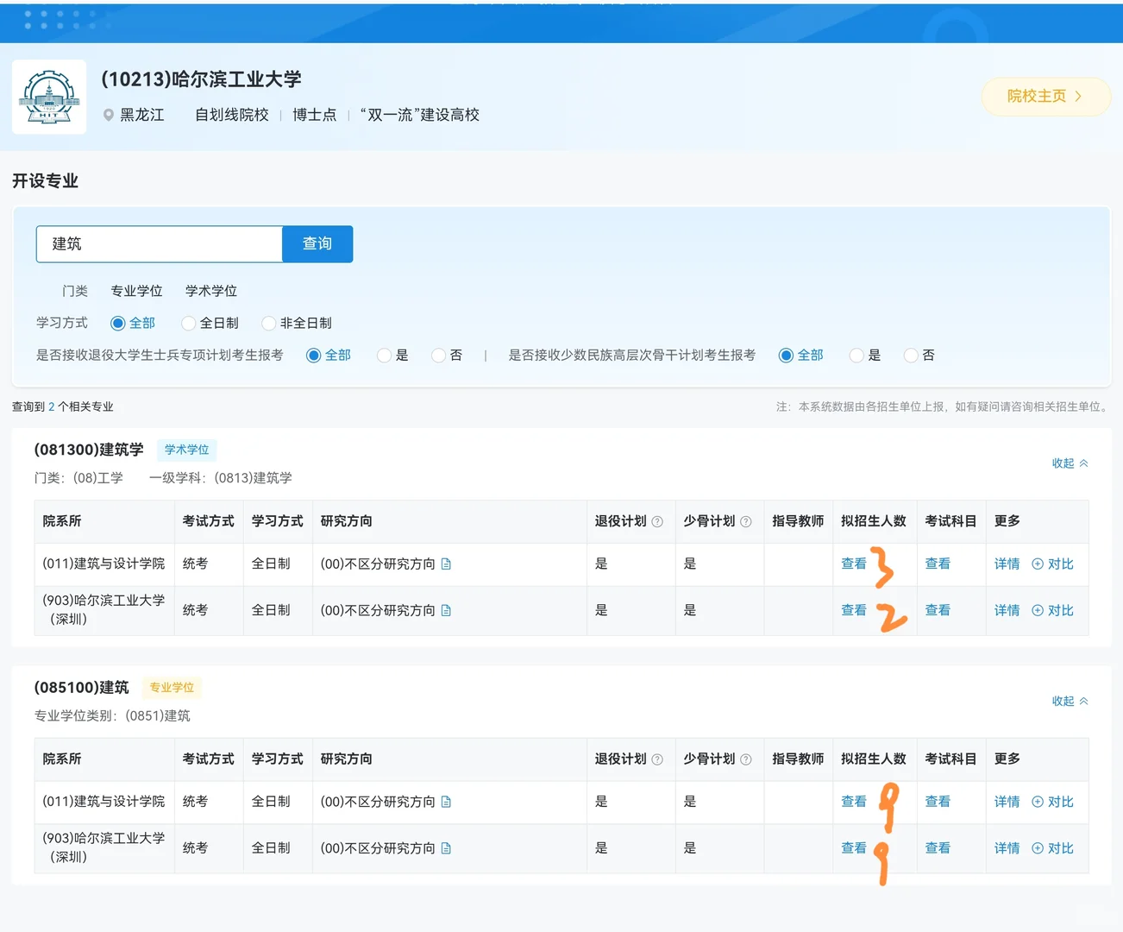
Task: Click the search input containing 建筑
Action: point(159,244)
